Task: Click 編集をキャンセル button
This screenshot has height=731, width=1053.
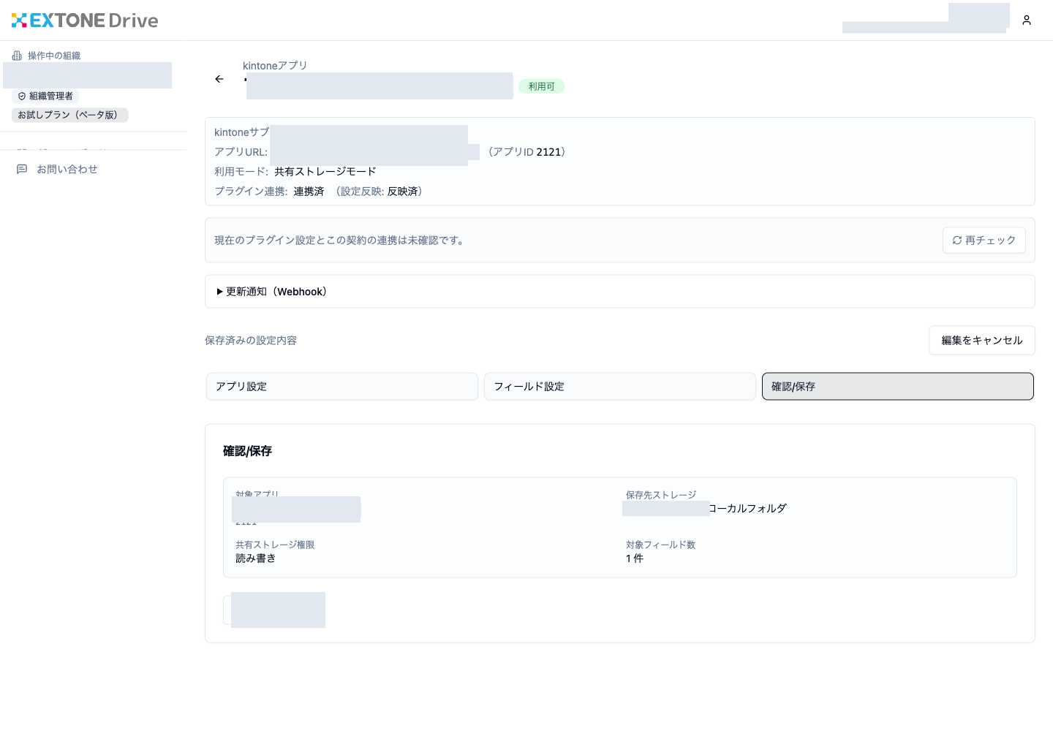Action: (982, 341)
